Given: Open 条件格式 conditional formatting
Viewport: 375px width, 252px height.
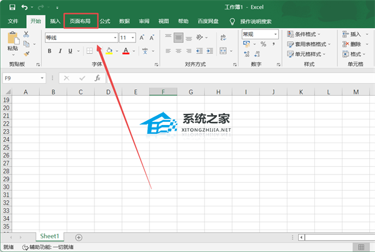Looking at the screenshot, I should pyautogui.click(x=304, y=34).
